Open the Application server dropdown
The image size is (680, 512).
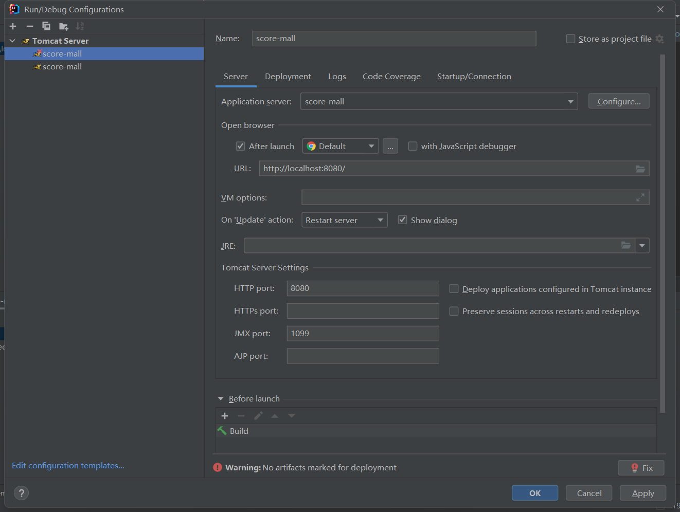tap(570, 102)
